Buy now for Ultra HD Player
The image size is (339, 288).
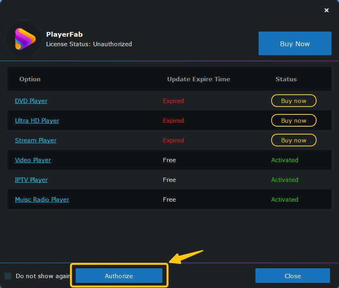294,120
